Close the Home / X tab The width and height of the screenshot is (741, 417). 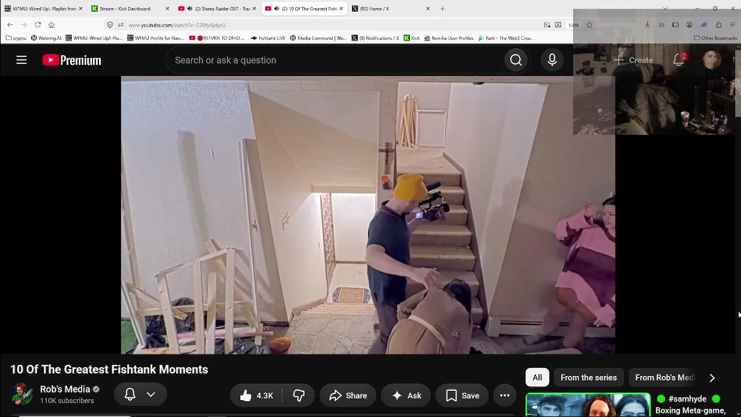click(428, 9)
